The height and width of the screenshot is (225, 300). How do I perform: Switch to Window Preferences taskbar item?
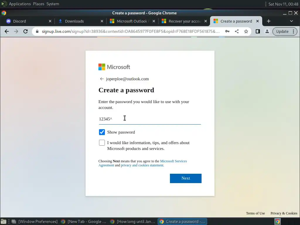[x=35, y=221]
